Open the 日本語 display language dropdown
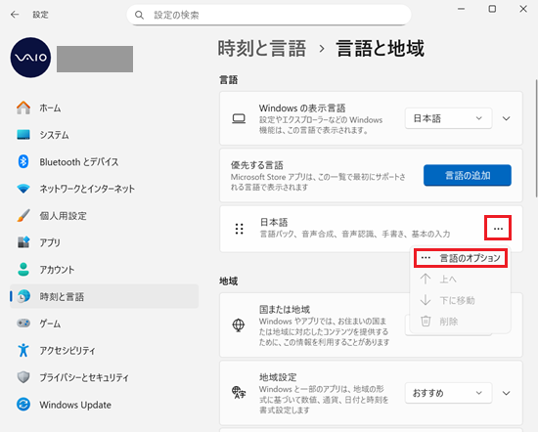 (448, 118)
